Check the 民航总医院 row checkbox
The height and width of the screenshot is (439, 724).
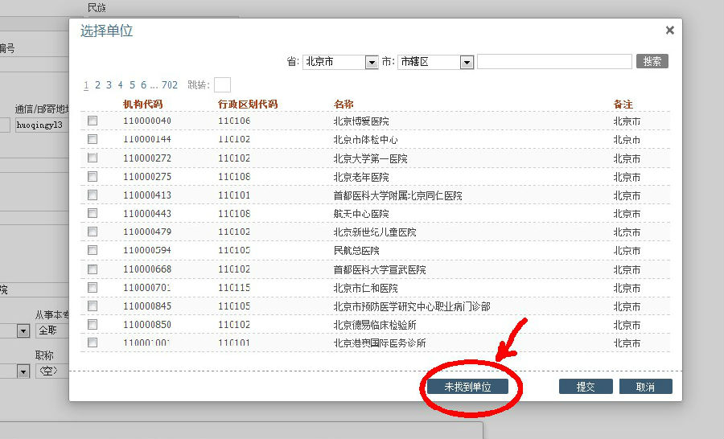coord(93,251)
